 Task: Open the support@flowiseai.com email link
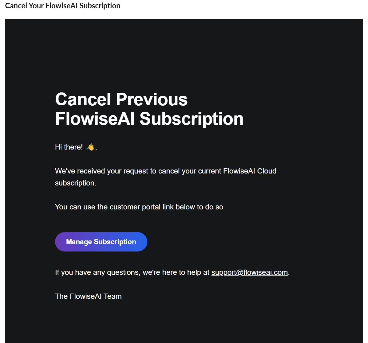[249, 272]
